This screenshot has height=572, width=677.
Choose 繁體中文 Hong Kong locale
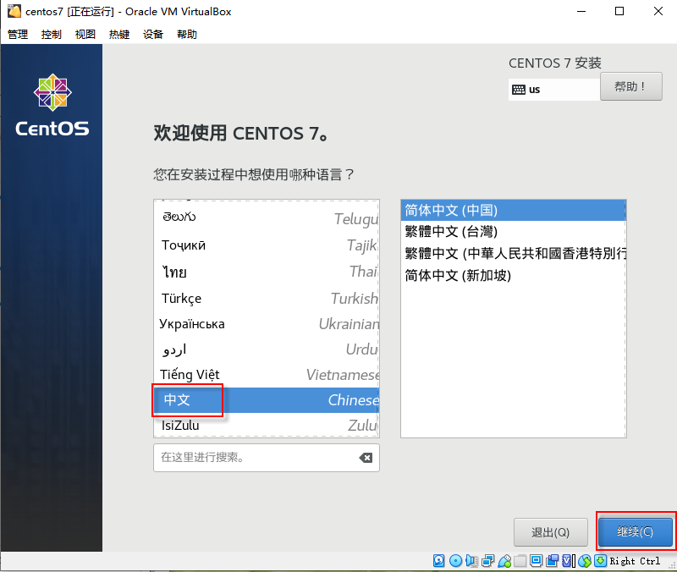[513, 253]
